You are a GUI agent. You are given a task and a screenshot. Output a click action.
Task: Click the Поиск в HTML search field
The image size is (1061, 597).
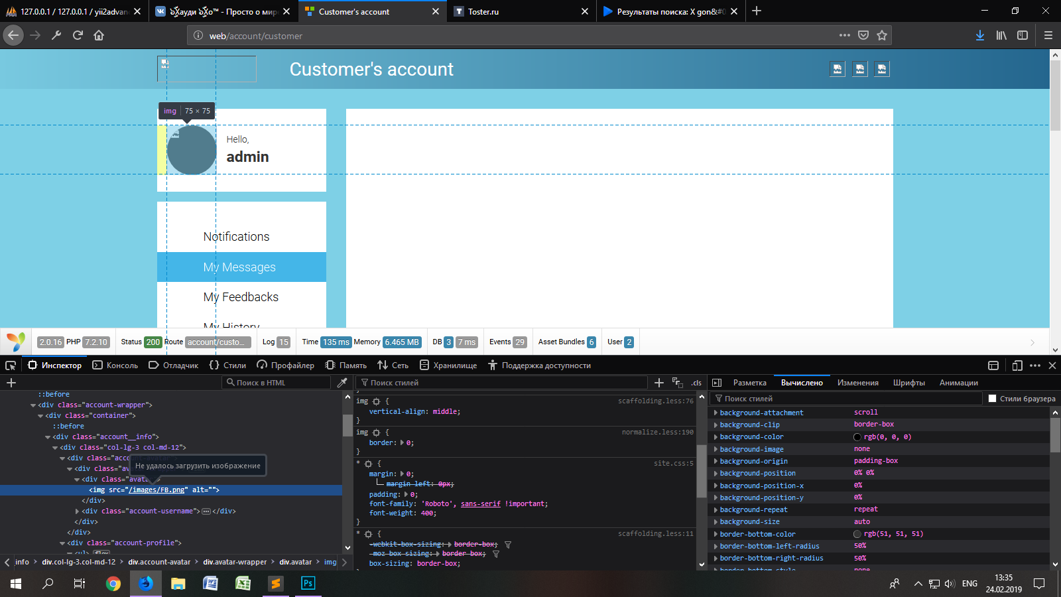(276, 383)
